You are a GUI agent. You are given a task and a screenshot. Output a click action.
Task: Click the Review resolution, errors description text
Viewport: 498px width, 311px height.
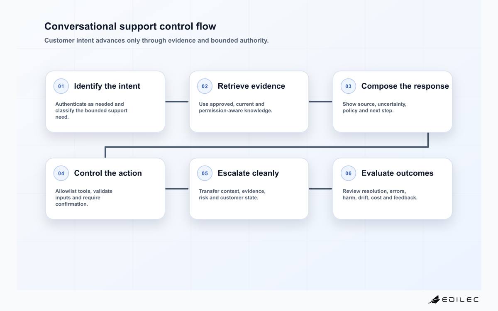click(x=380, y=194)
